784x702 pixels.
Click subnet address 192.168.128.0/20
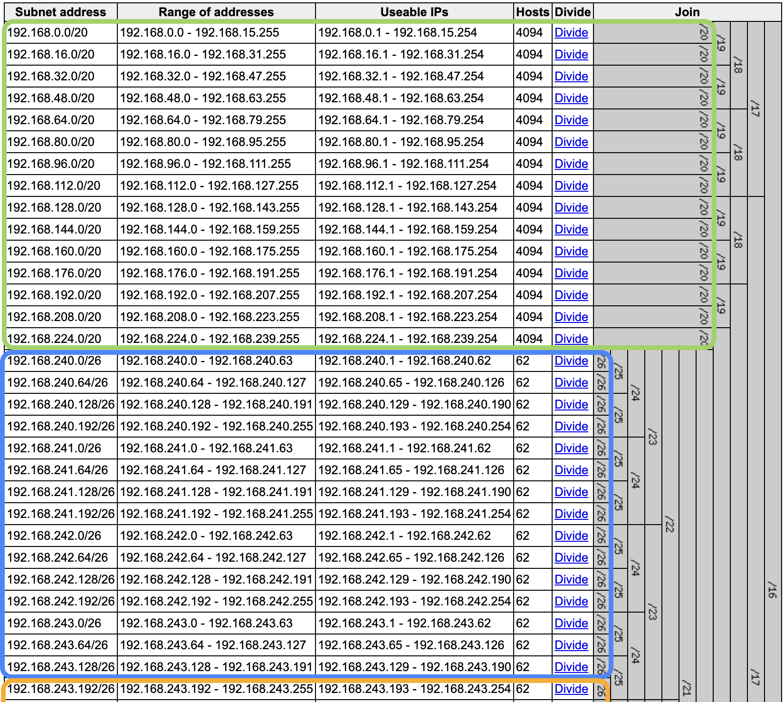(54, 207)
